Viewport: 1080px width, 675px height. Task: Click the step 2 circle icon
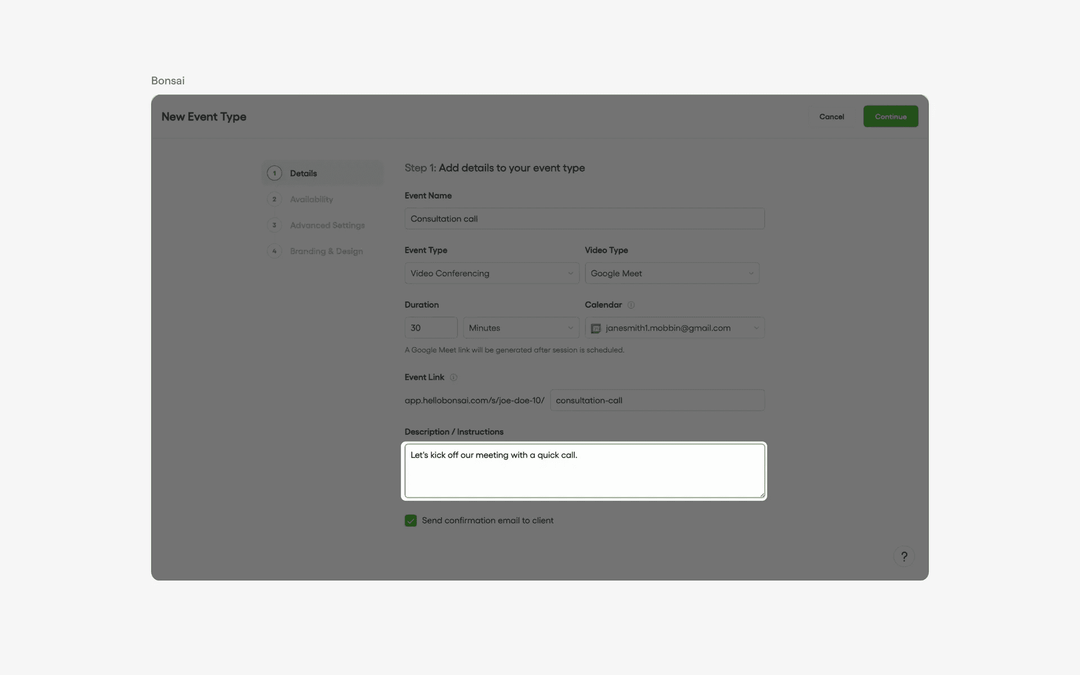(274, 199)
